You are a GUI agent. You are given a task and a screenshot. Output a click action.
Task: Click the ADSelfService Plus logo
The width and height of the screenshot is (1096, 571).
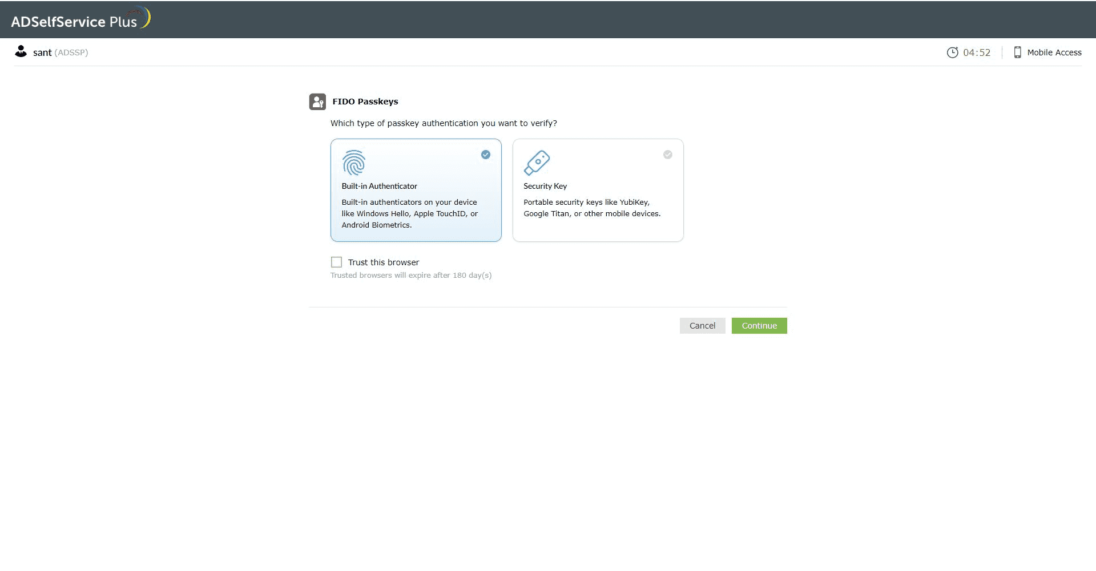(x=80, y=19)
